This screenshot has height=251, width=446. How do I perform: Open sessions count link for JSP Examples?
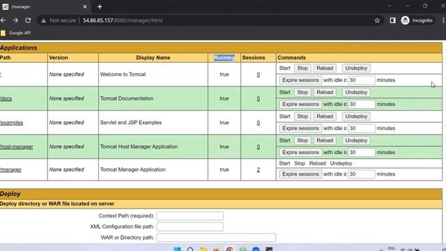pos(259,123)
